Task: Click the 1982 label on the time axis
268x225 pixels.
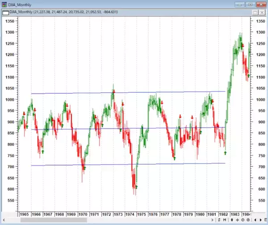Action: 224,214
